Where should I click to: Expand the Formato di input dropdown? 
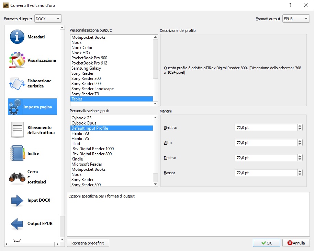pyautogui.click(x=48, y=19)
